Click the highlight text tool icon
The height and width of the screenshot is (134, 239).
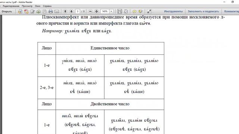click(140, 12)
